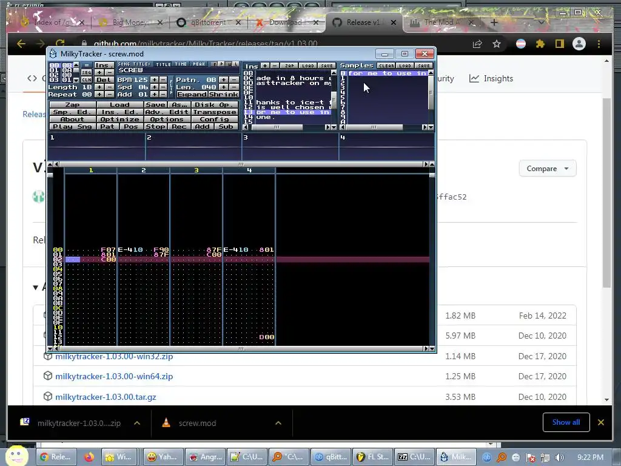621x466 pixels.
Task: Open the Config panel
Action: point(215,120)
